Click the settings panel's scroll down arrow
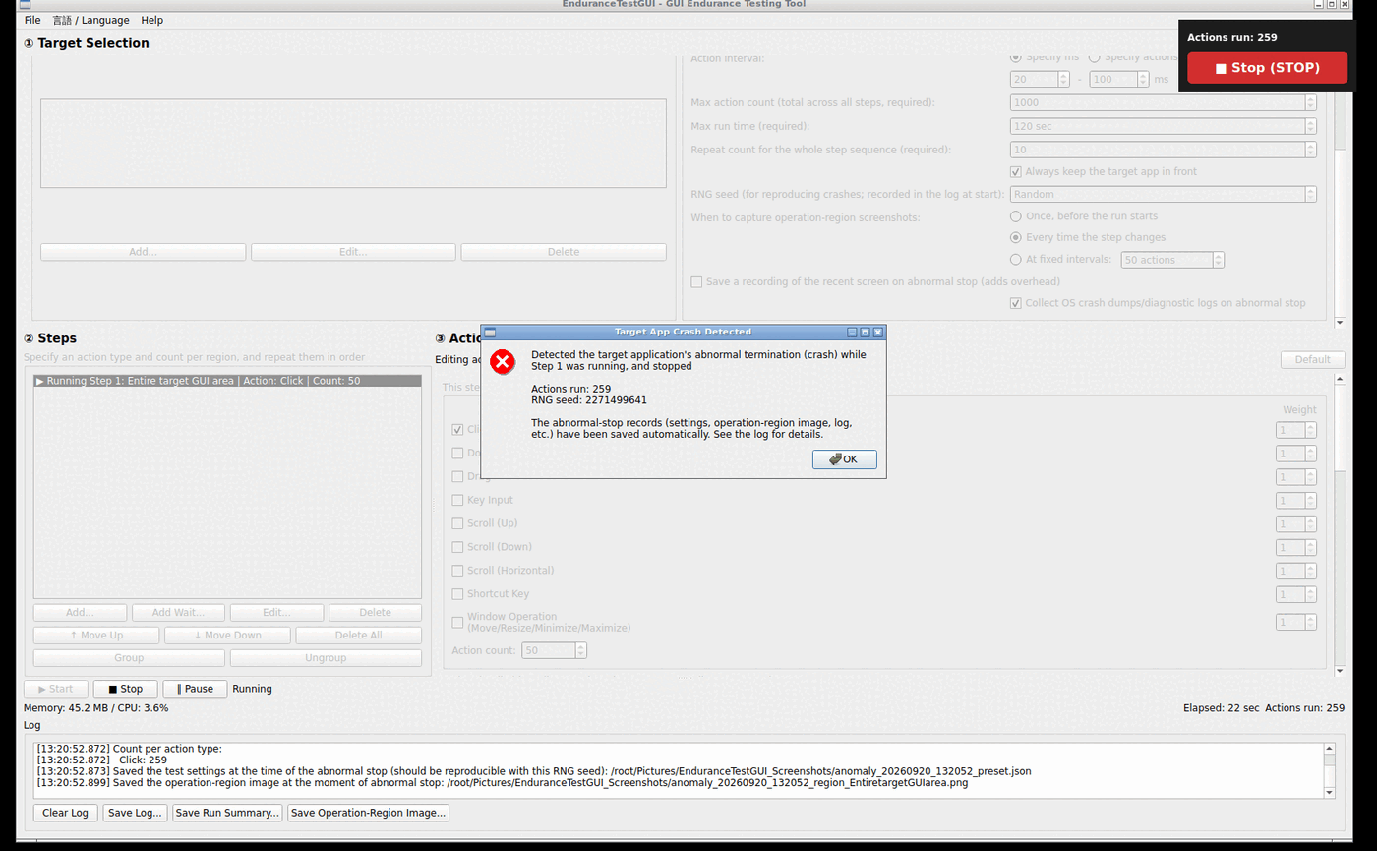 (x=1339, y=322)
